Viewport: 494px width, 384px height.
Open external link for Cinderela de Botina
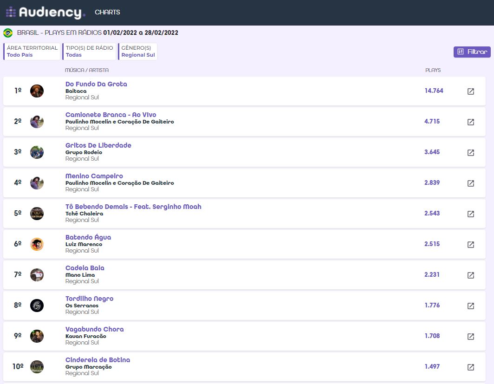470,367
